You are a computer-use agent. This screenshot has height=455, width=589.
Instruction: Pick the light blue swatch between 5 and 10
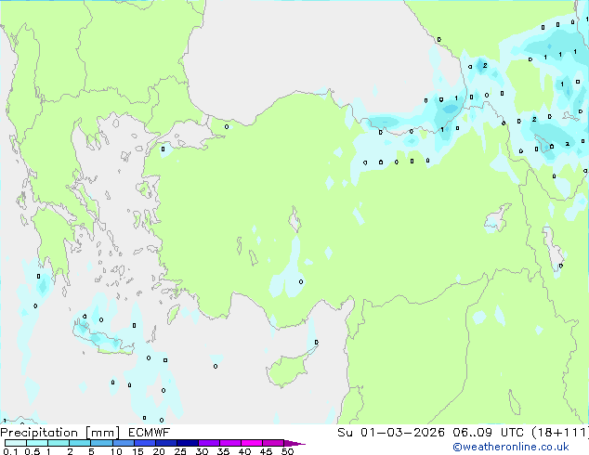pyautogui.click(x=101, y=443)
